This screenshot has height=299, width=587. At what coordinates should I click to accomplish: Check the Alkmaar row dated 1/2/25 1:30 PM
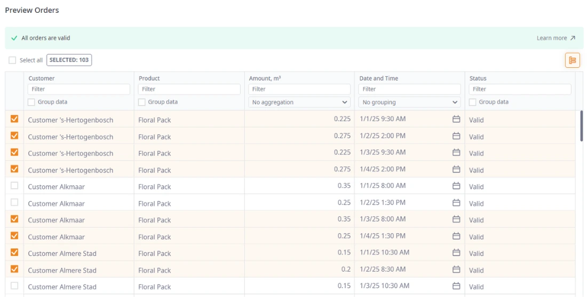[14, 202]
